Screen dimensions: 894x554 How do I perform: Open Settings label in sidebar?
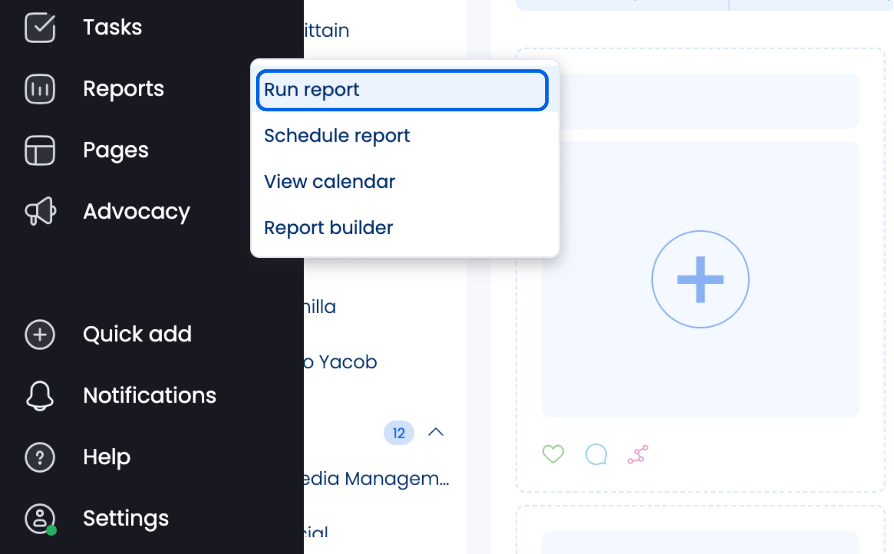tap(126, 519)
